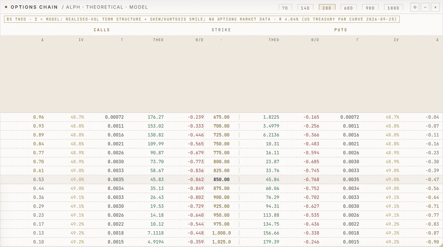Click the calls THEO column header
Viewport: 443px width, 247px height.
(x=158, y=40)
